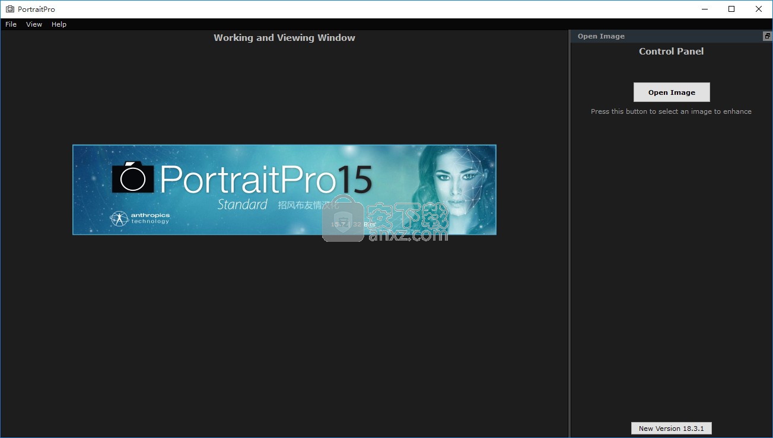Click the 'Control Panel' heading text
The height and width of the screenshot is (438, 773).
point(671,52)
